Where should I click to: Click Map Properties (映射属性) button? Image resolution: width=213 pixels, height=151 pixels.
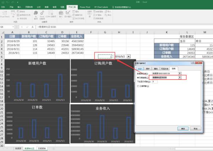[98, 12]
